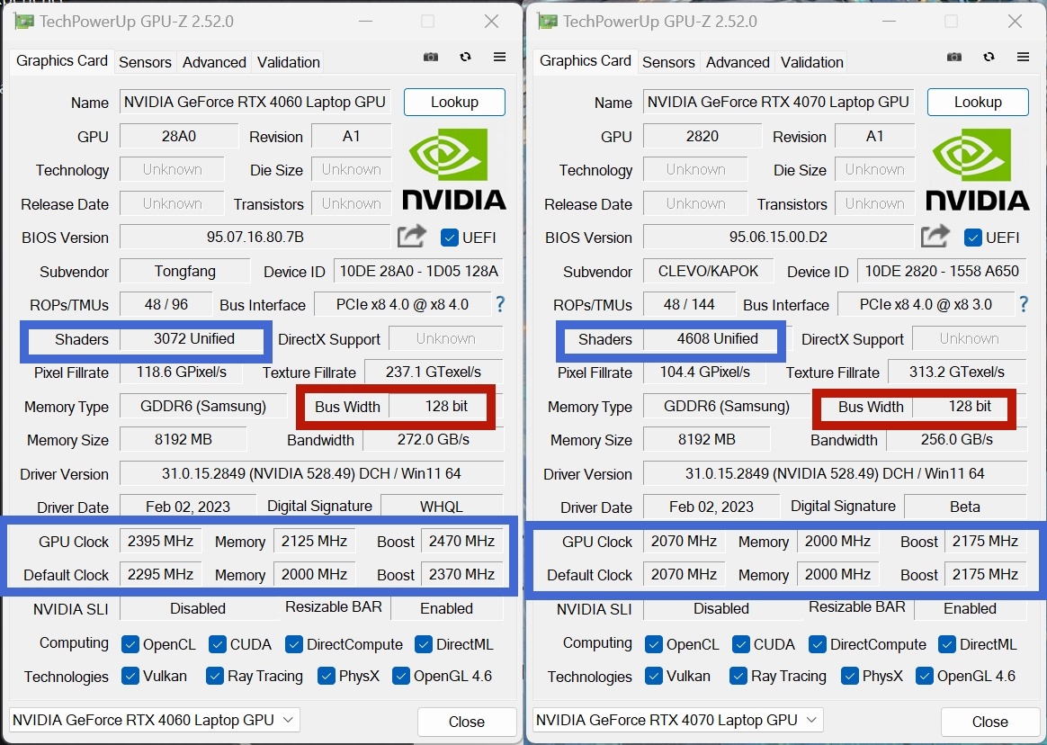Toggle PhysX checkbox in RTX 4070 window
This screenshot has width=1047, height=745.
(x=849, y=676)
